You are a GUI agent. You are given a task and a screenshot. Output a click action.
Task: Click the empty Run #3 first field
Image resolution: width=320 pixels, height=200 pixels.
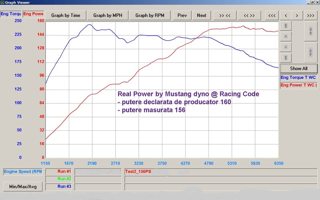tap(98, 187)
